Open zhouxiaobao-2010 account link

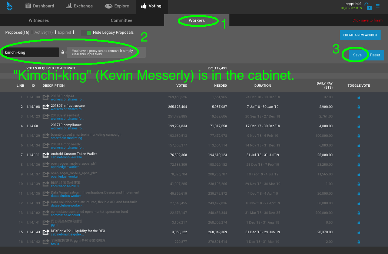click(64, 186)
